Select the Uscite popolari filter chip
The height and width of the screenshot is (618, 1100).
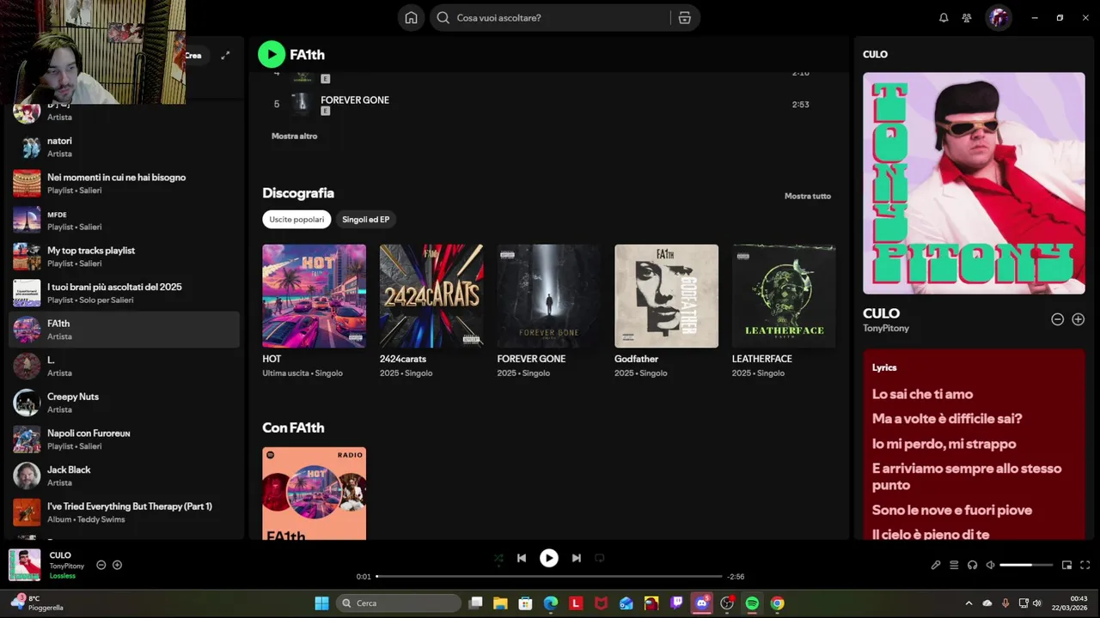pyautogui.click(x=296, y=219)
